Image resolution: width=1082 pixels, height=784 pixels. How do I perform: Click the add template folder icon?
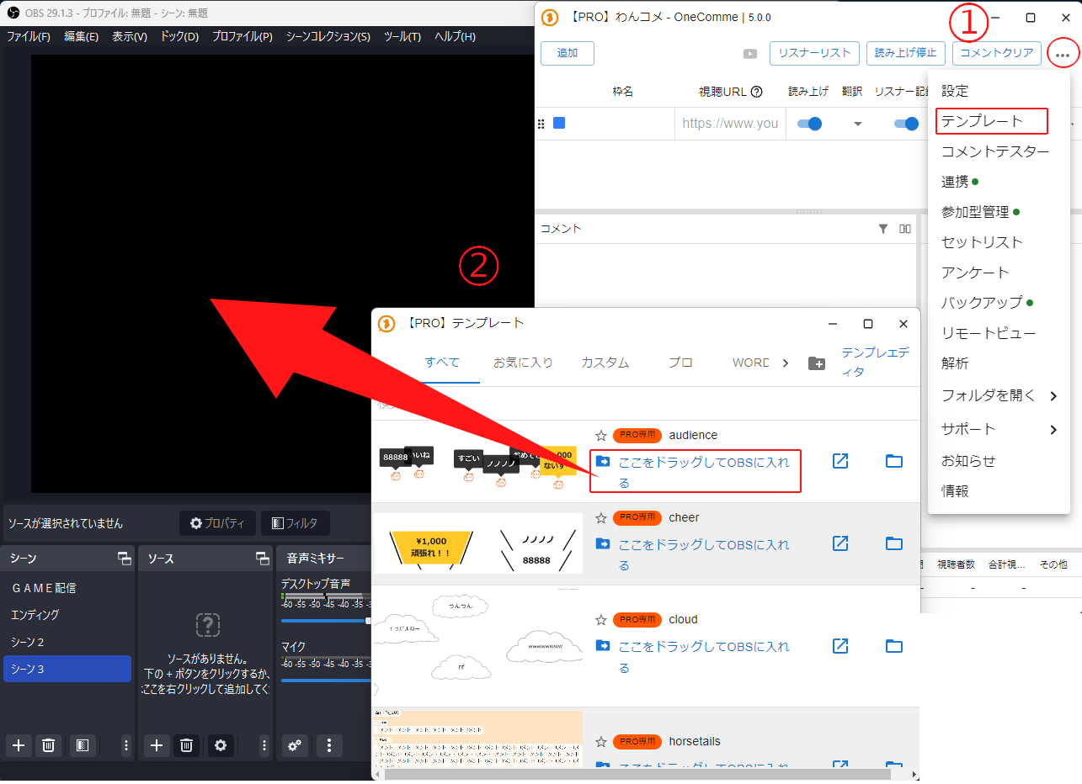(x=816, y=363)
